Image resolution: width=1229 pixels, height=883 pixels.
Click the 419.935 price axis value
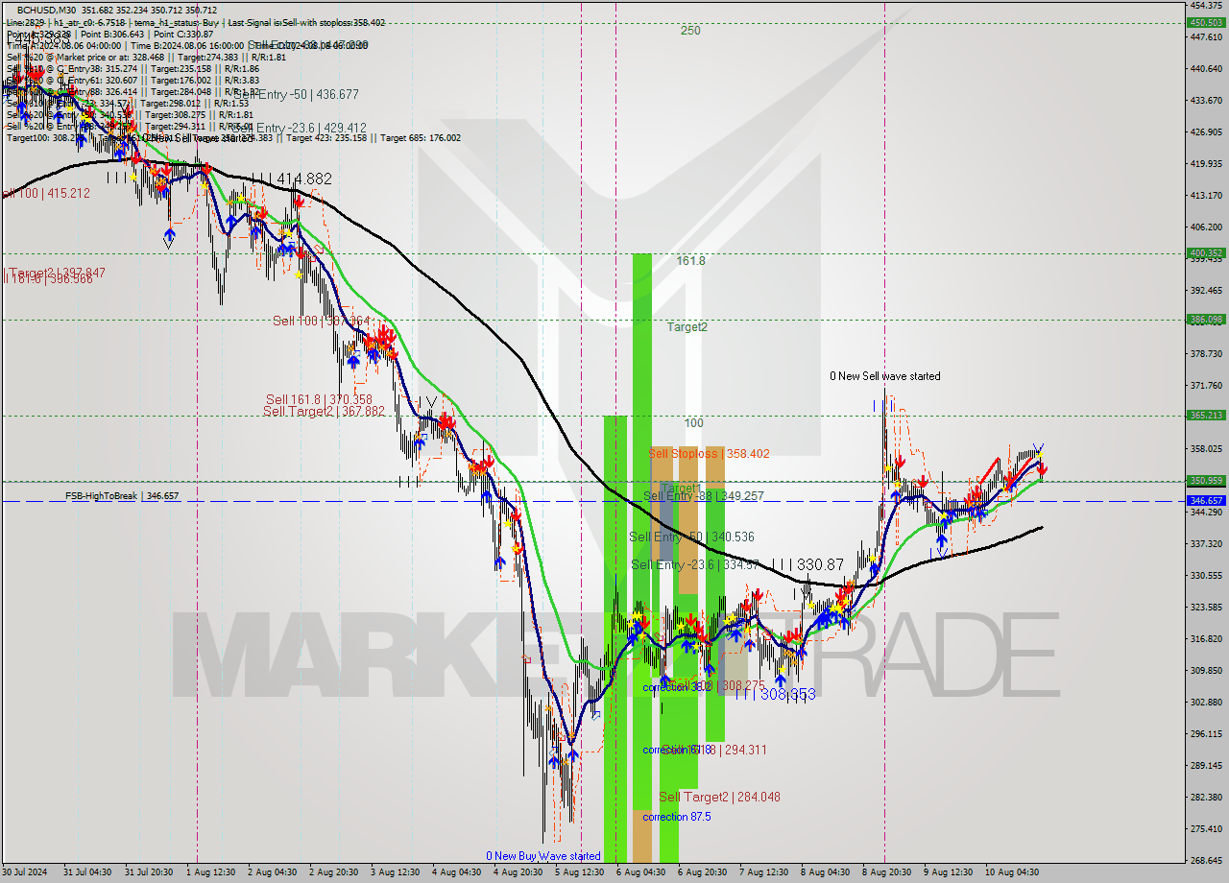click(x=1206, y=164)
